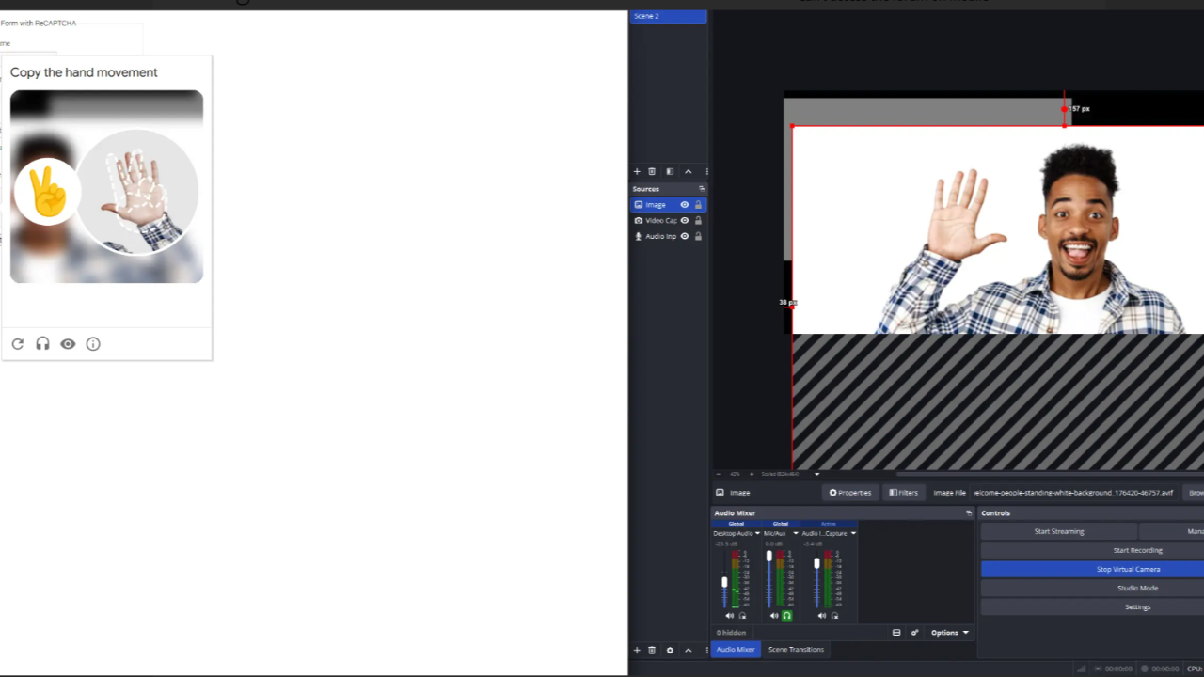Hide the Video Capture source
The width and height of the screenshot is (1204, 677).
click(x=685, y=221)
